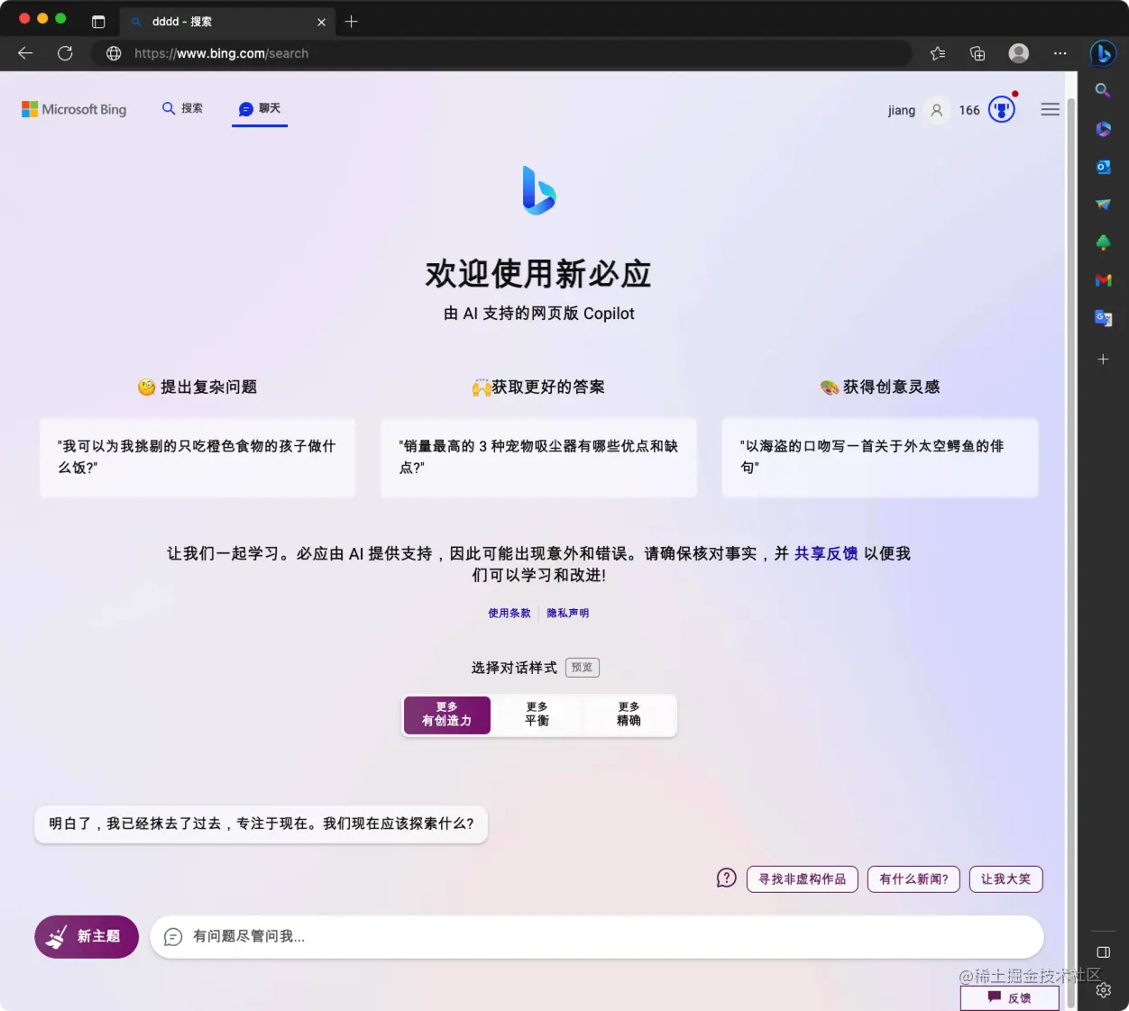The width and height of the screenshot is (1129, 1011).
Task: Open the hamburger menu near the rewards counter
Action: (1050, 108)
